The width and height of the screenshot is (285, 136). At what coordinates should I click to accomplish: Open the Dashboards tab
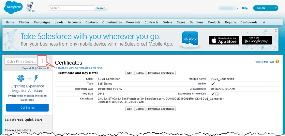(249, 22)
